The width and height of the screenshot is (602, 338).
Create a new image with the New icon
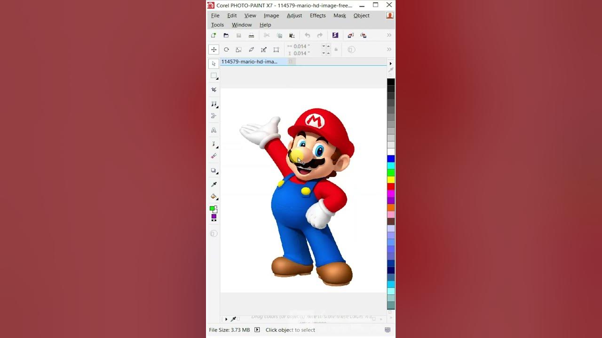coord(214,35)
